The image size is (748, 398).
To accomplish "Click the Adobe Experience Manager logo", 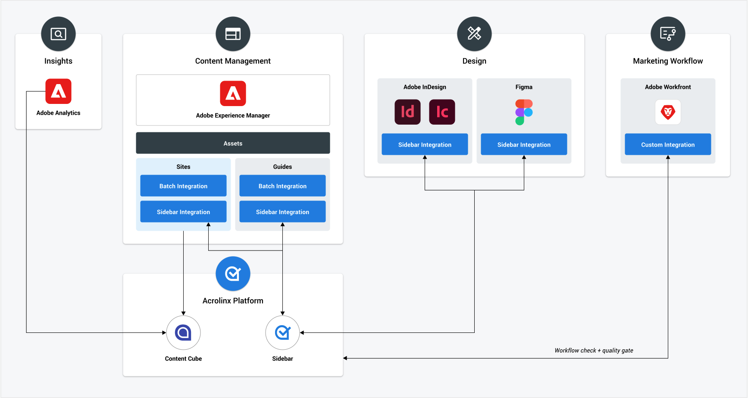I will coord(233,94).
